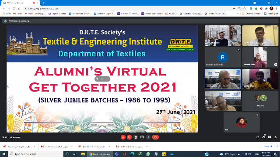
Task: Open the Sign in to Yahoo bookmark
Action: coord(57,14)
